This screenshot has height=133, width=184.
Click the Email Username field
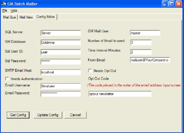(x=61, y=86)
